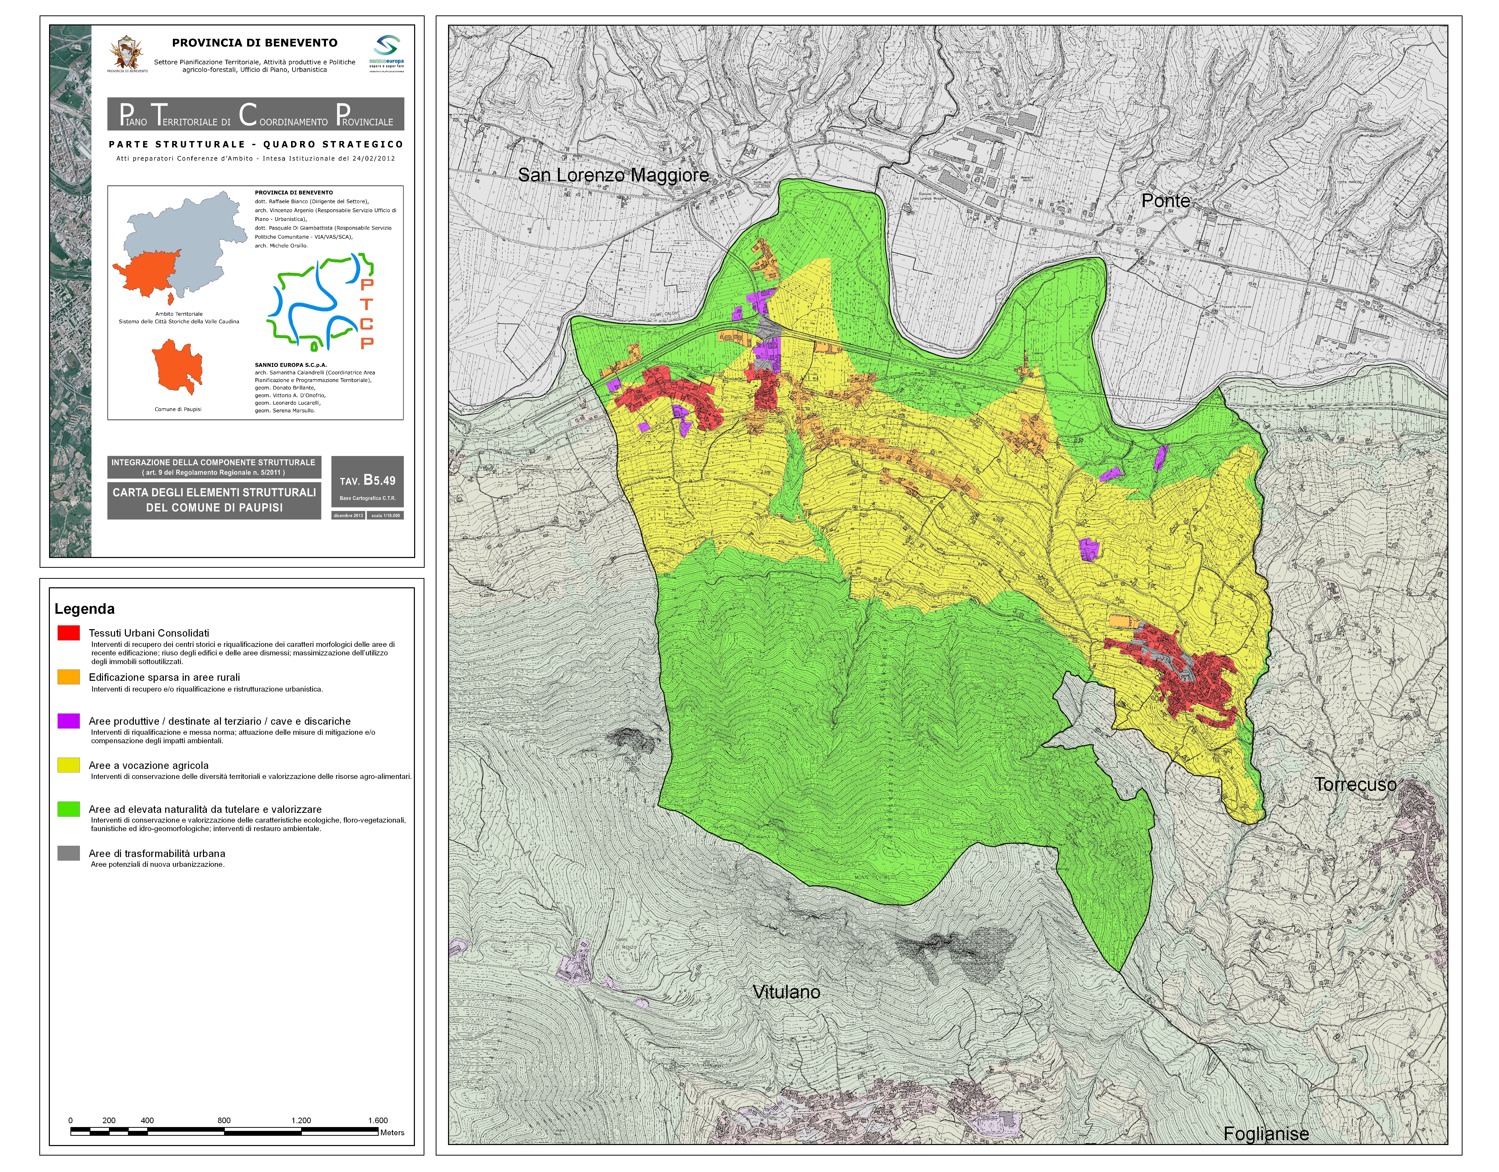Click 'SANNIO EUROPA S.C.p.A.' credits heading

tap(291, 365)
